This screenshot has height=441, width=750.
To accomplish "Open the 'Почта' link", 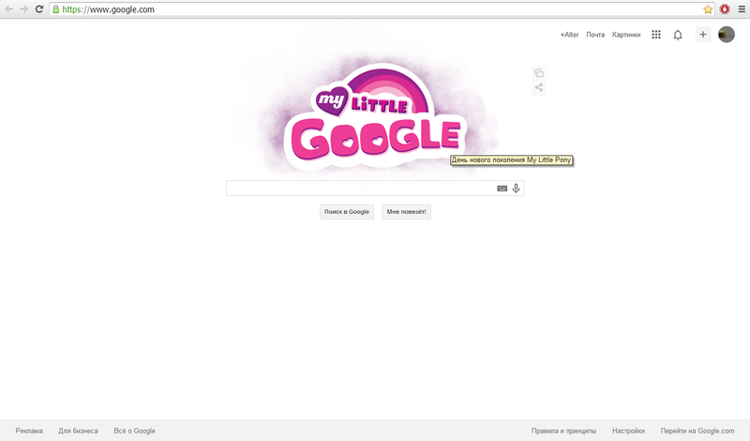I will (595, 35).
